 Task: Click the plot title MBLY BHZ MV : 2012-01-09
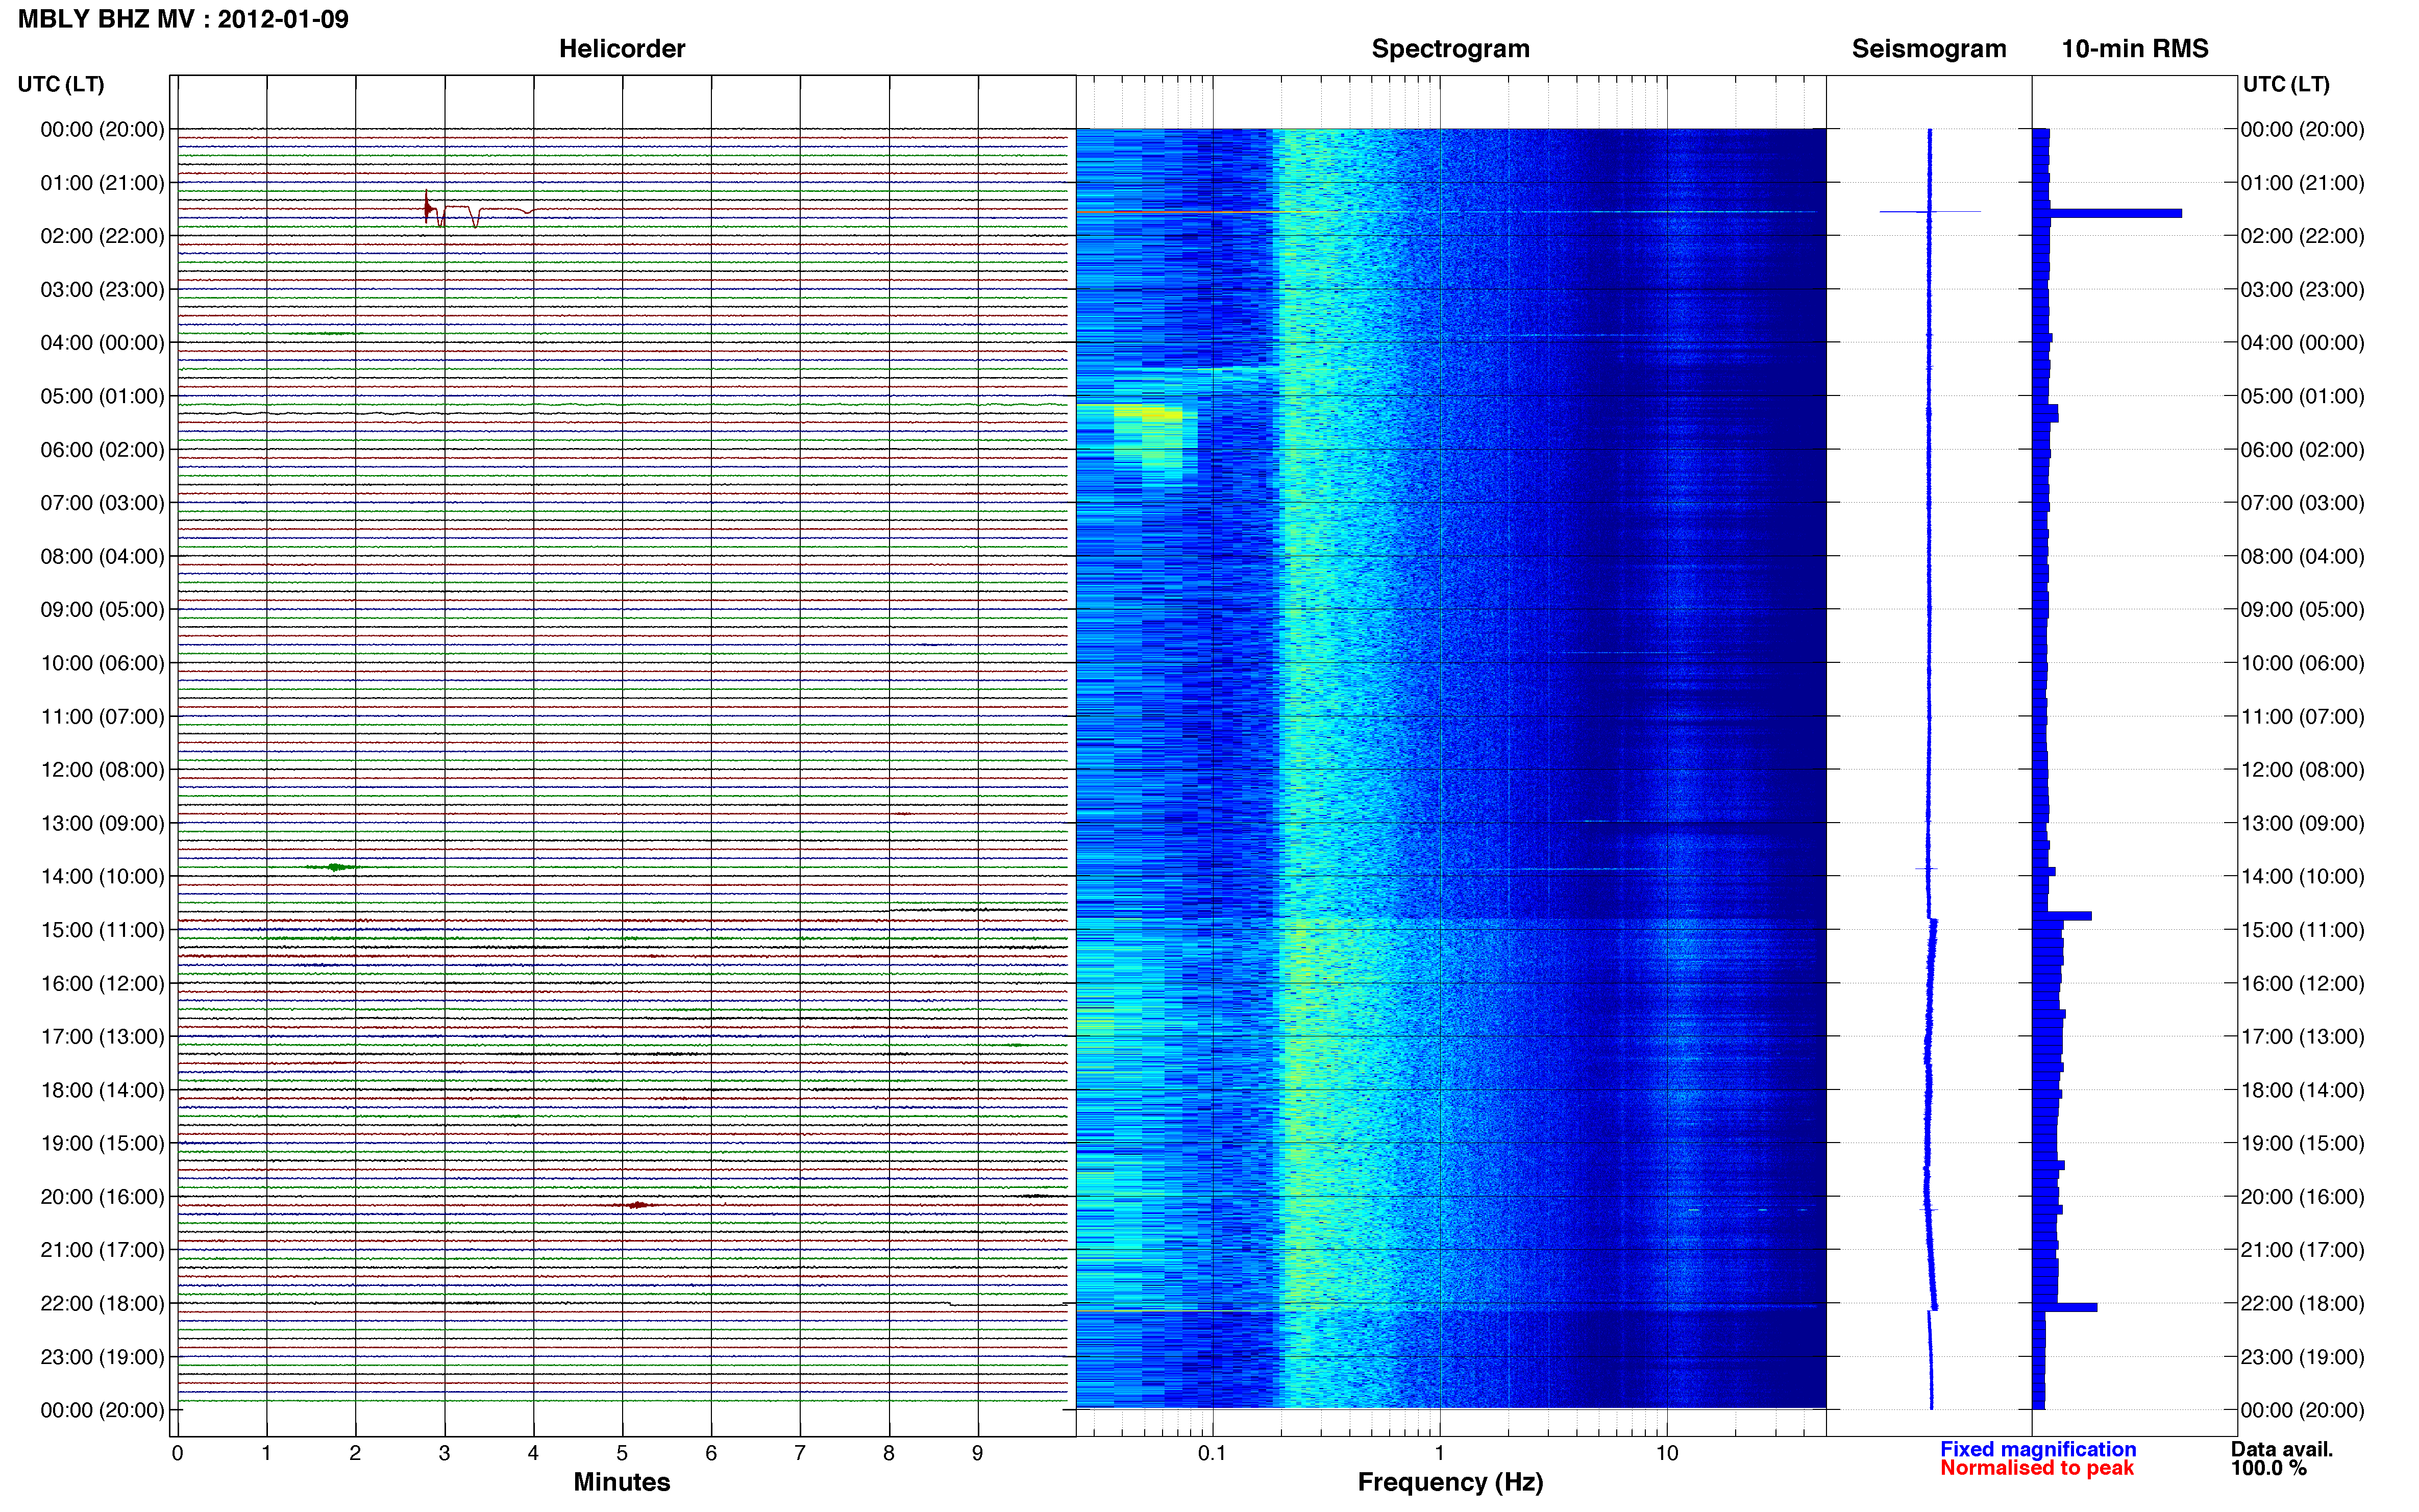coord(183,19)
